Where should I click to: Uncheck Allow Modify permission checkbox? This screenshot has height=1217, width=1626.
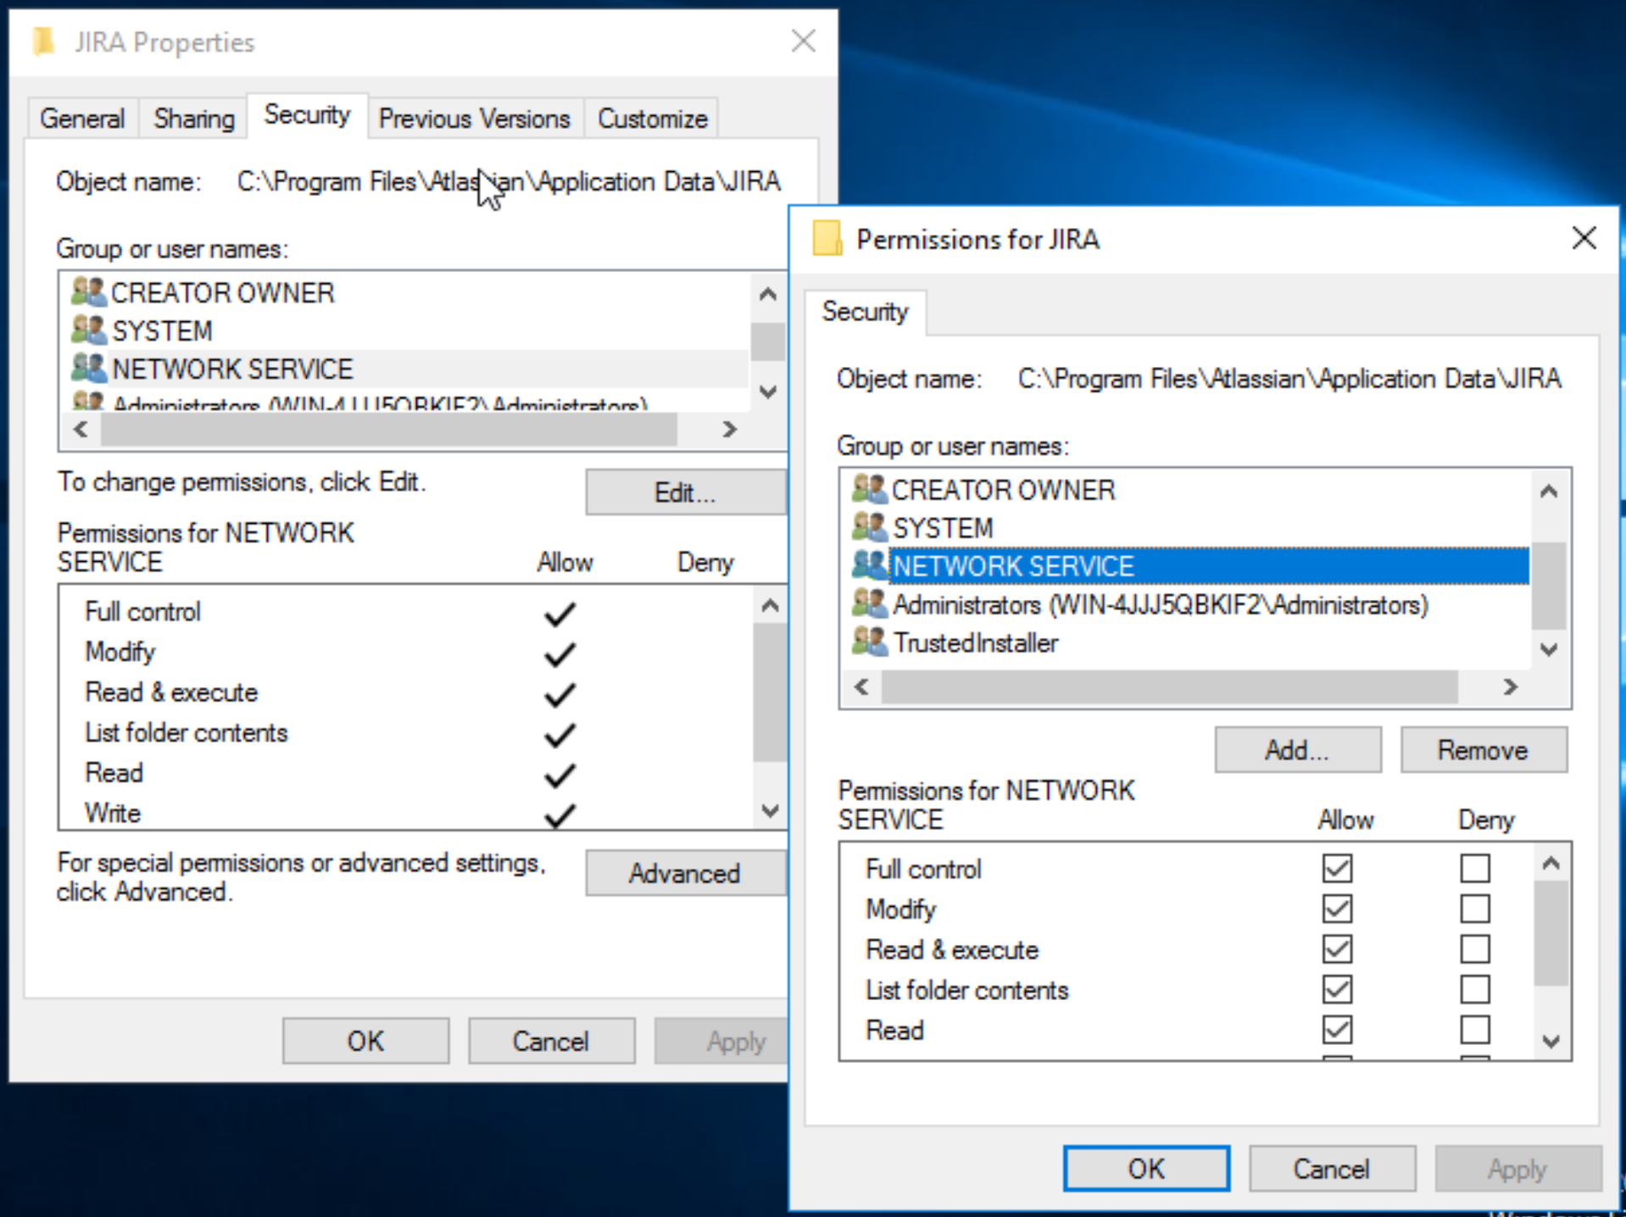click(1337, 909)
